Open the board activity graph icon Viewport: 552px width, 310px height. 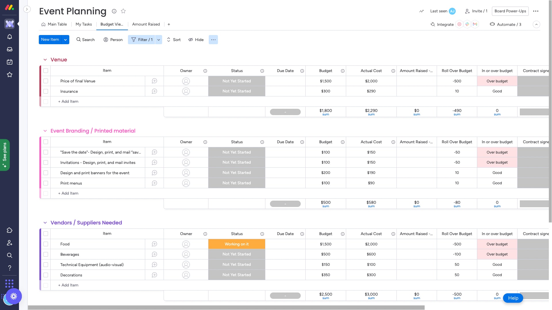[421, 11]
